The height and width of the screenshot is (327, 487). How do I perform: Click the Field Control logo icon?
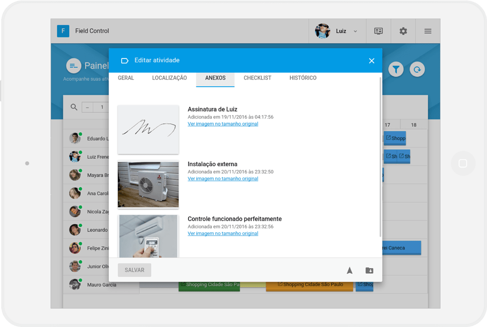point(63,31)
